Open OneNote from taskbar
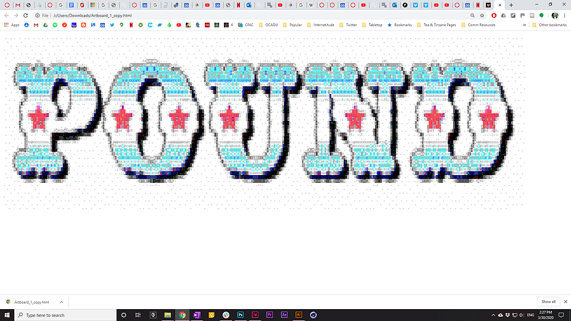The width and height of the screenshot is (571, 321). point(196,315)
